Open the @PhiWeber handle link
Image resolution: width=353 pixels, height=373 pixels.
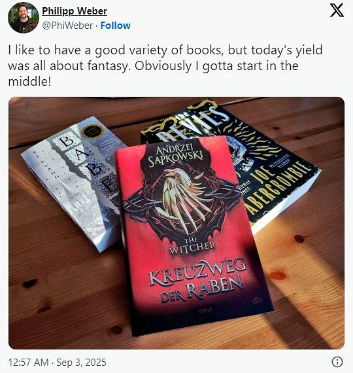pos(67,26)
